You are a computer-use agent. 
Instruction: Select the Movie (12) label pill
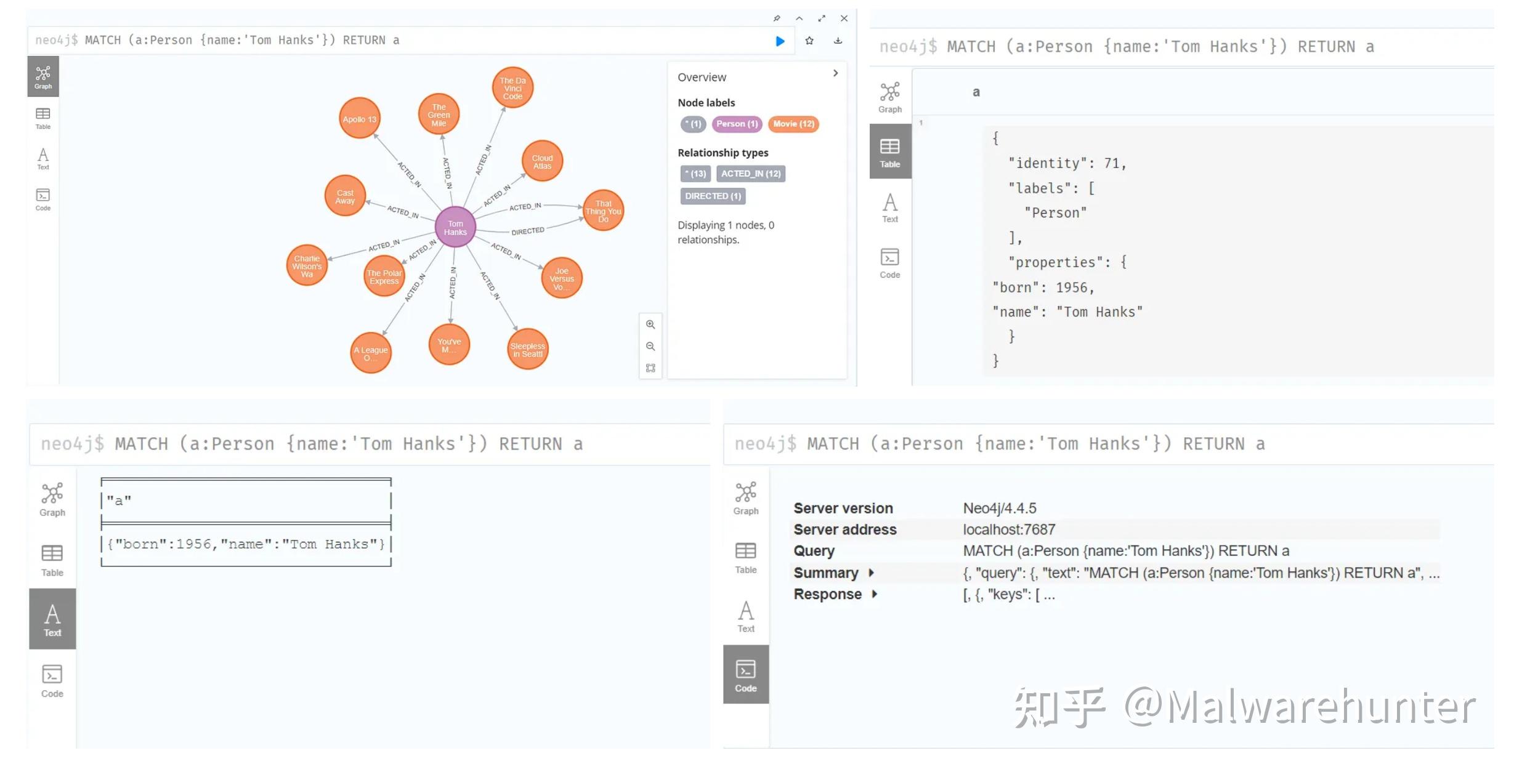[793, 124]
